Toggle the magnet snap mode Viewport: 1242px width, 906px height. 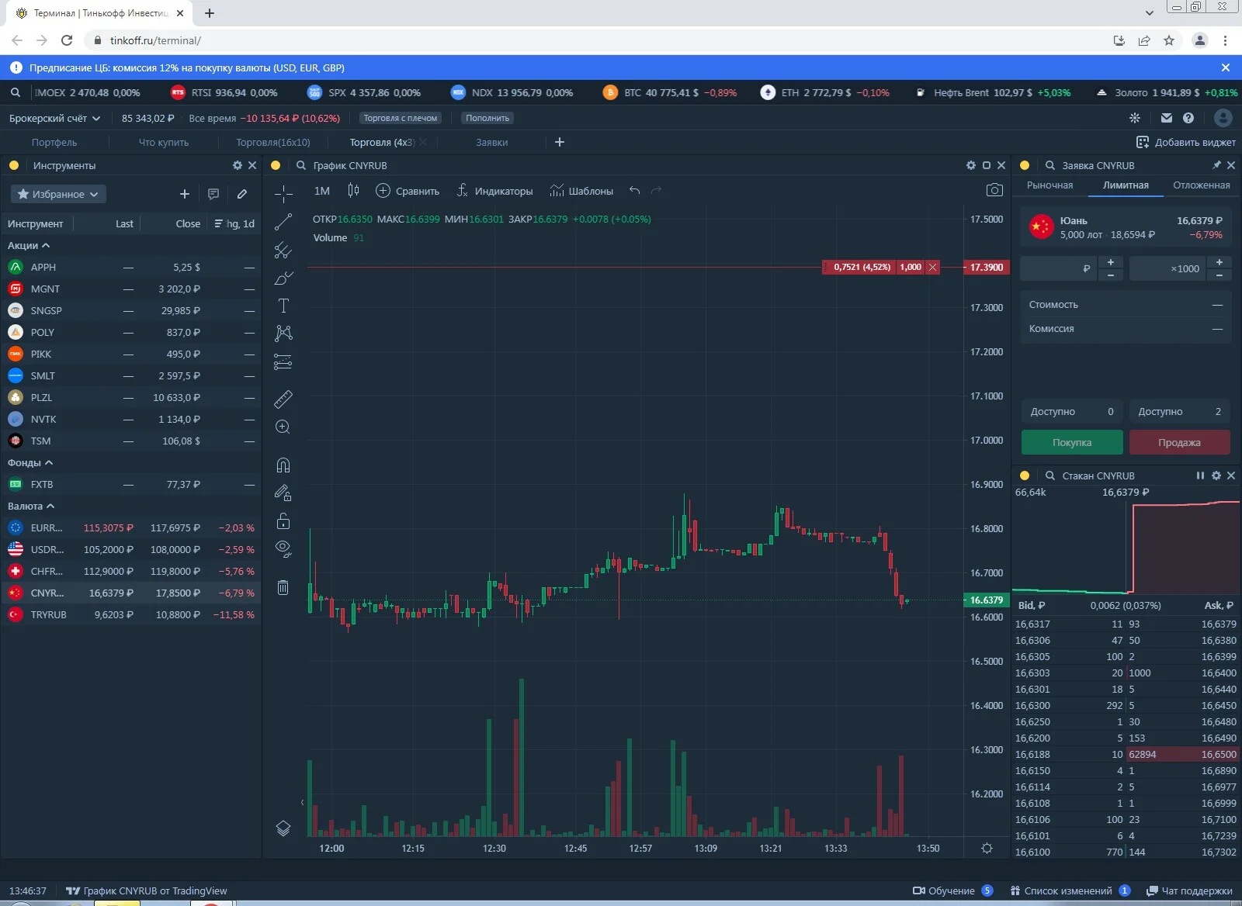tap(283, 465)
